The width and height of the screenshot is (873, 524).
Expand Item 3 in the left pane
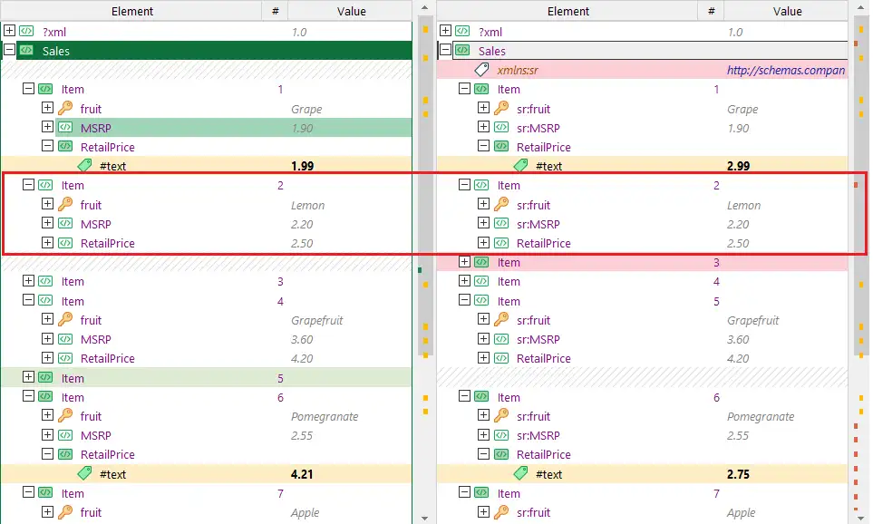tap(28, 281)
